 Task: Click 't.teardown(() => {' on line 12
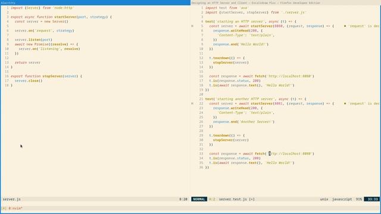pos(227,58)
